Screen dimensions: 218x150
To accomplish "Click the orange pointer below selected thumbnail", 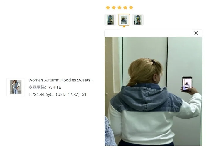I will pos(124,27).
